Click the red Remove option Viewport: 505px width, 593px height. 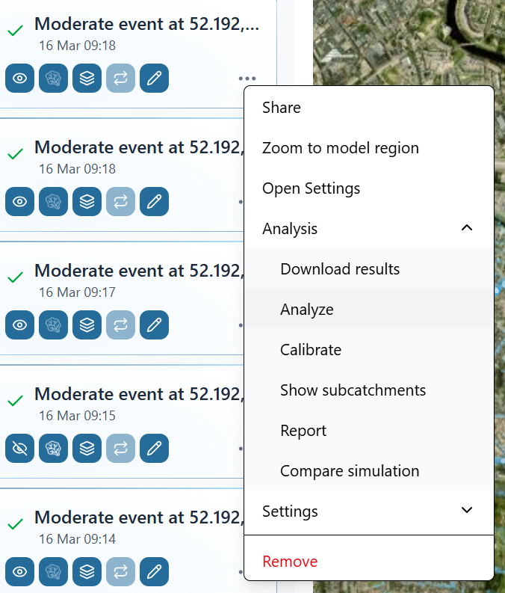pos(290,562)
